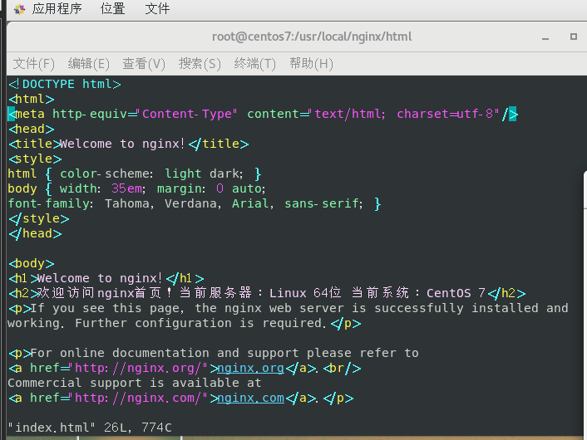Open terminal 查看(V) menu
587x440 pixels.
click(x=144, y=64)
